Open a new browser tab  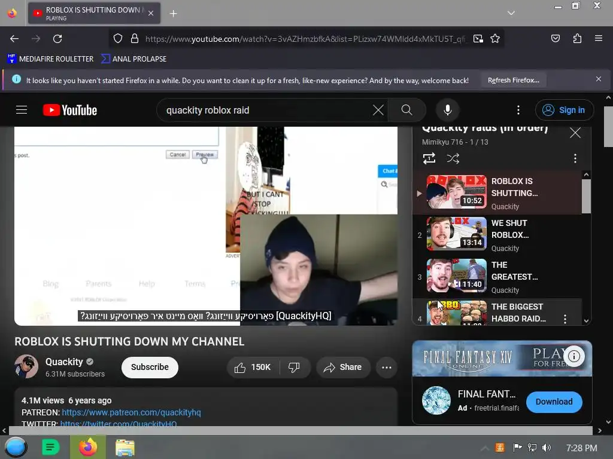click(x=173, y=14)
